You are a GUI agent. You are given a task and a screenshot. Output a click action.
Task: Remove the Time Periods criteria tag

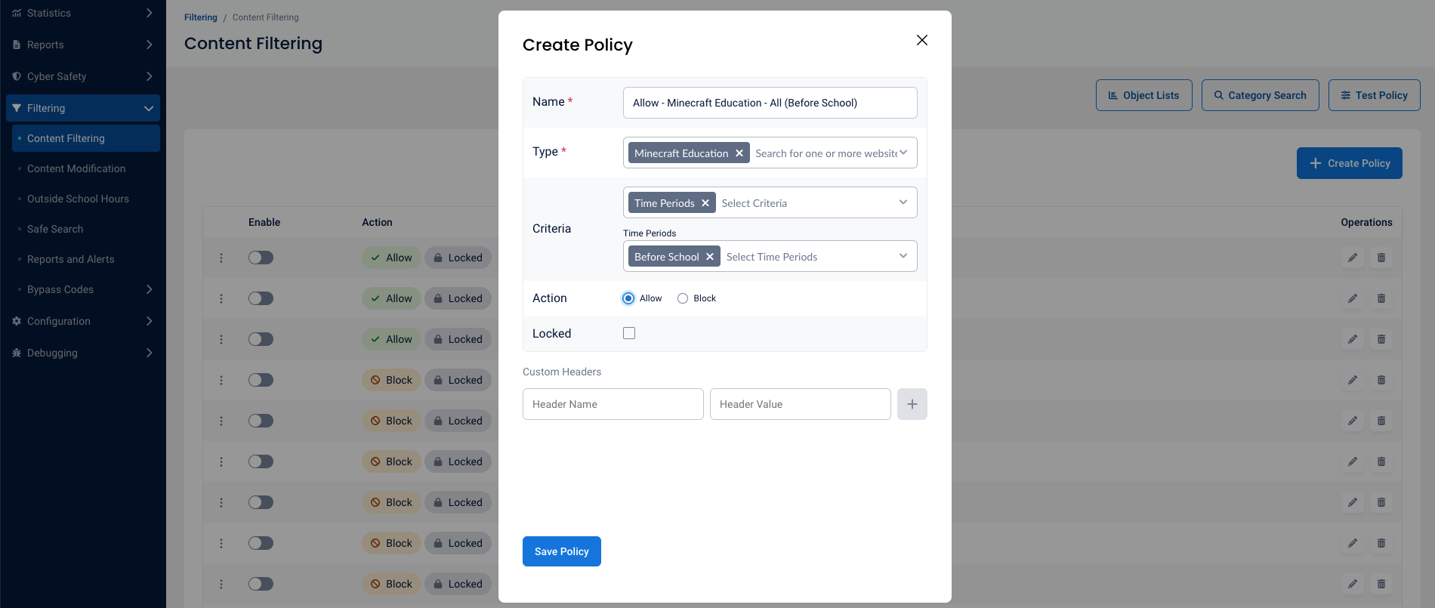(x=705, y=203)
